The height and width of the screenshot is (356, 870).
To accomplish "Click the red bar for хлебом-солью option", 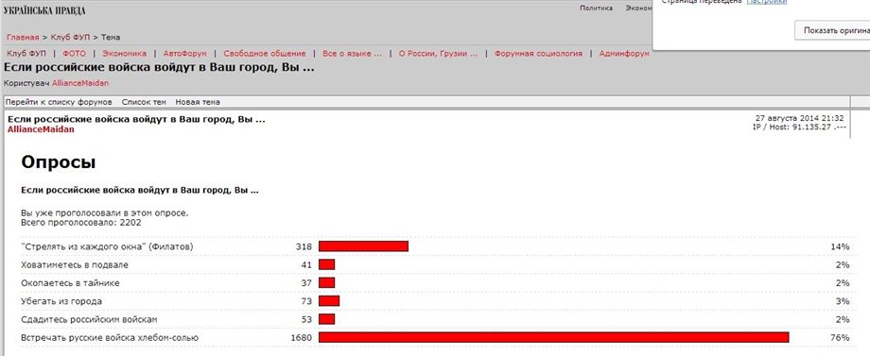I will (x=554, y=337).
